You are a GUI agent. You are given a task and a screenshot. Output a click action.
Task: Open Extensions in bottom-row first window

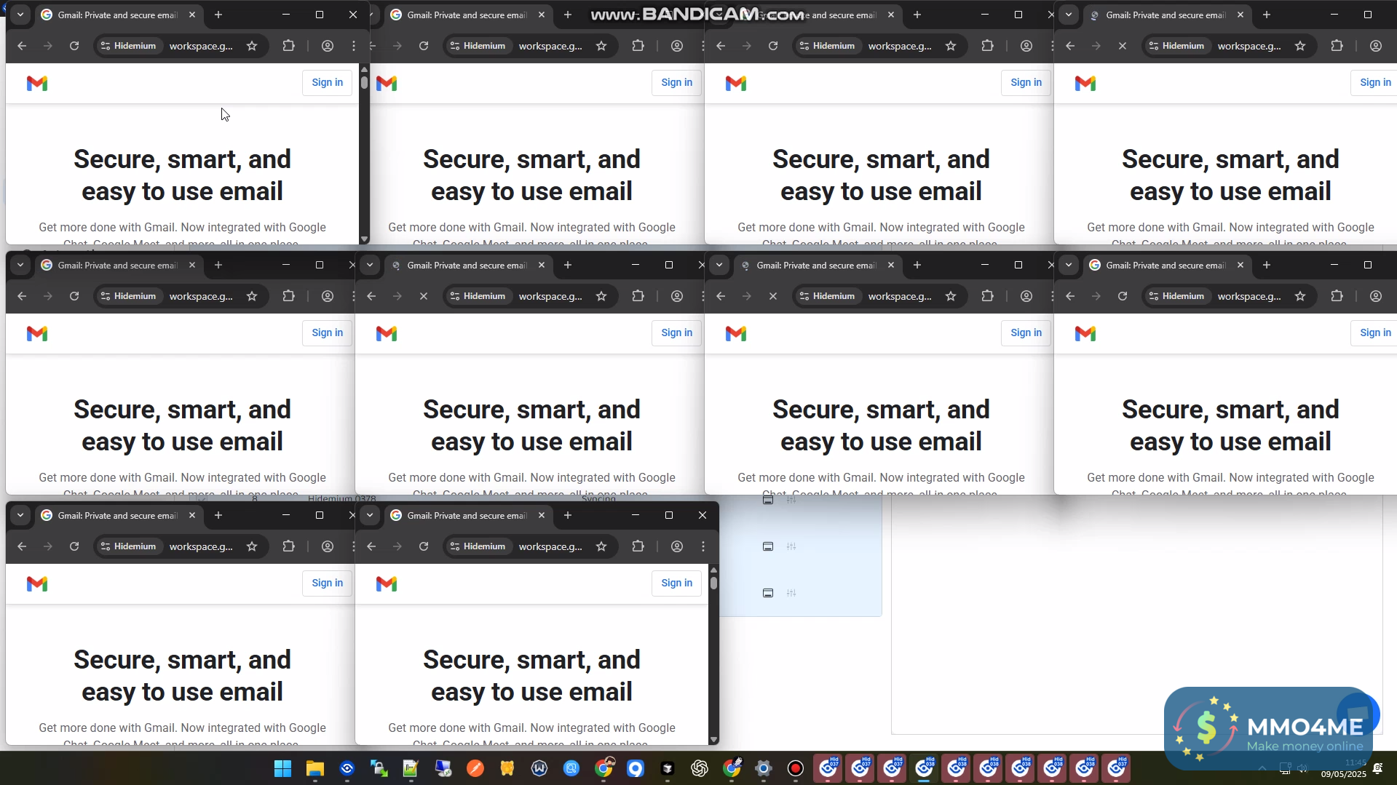pyautogui.click(x=289, y=546)
